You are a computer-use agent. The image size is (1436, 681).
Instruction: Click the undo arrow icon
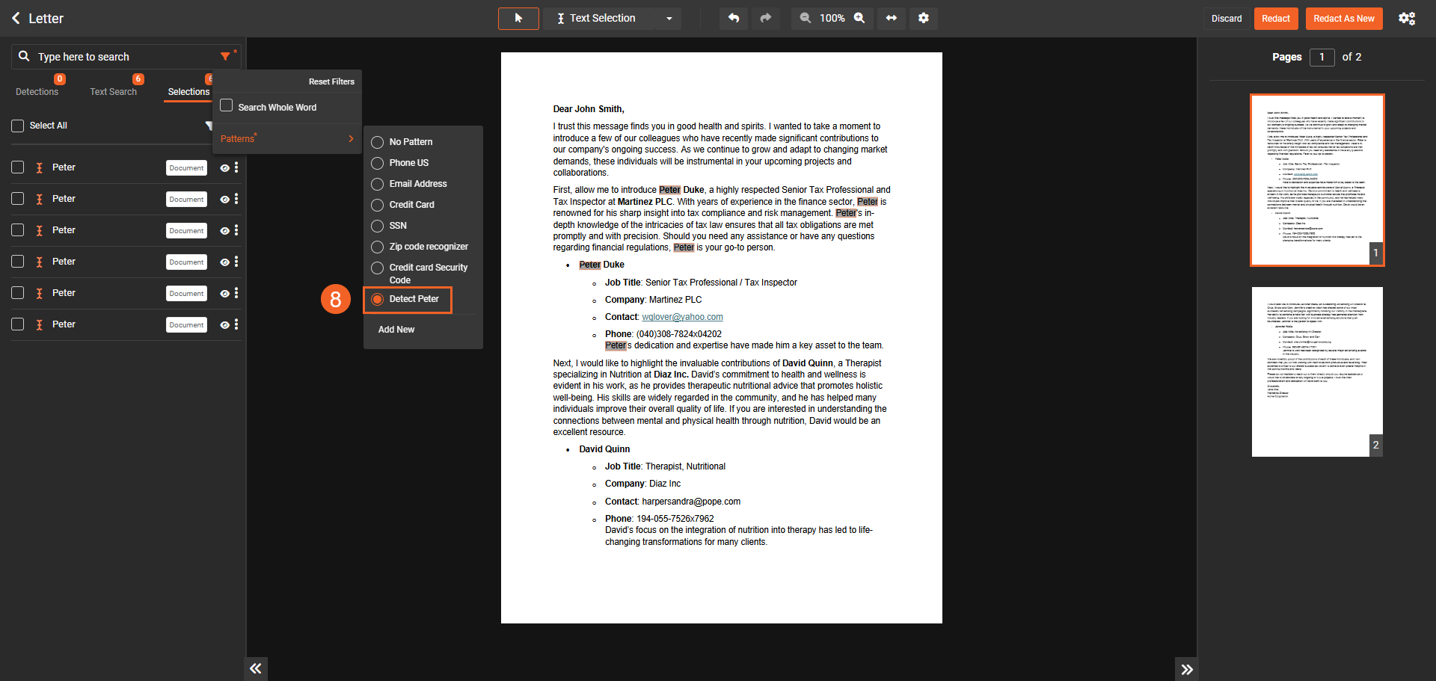tap(734, 18)
